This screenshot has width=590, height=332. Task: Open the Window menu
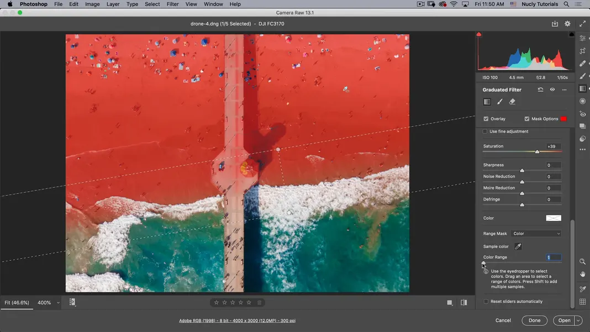pos(213,4)
